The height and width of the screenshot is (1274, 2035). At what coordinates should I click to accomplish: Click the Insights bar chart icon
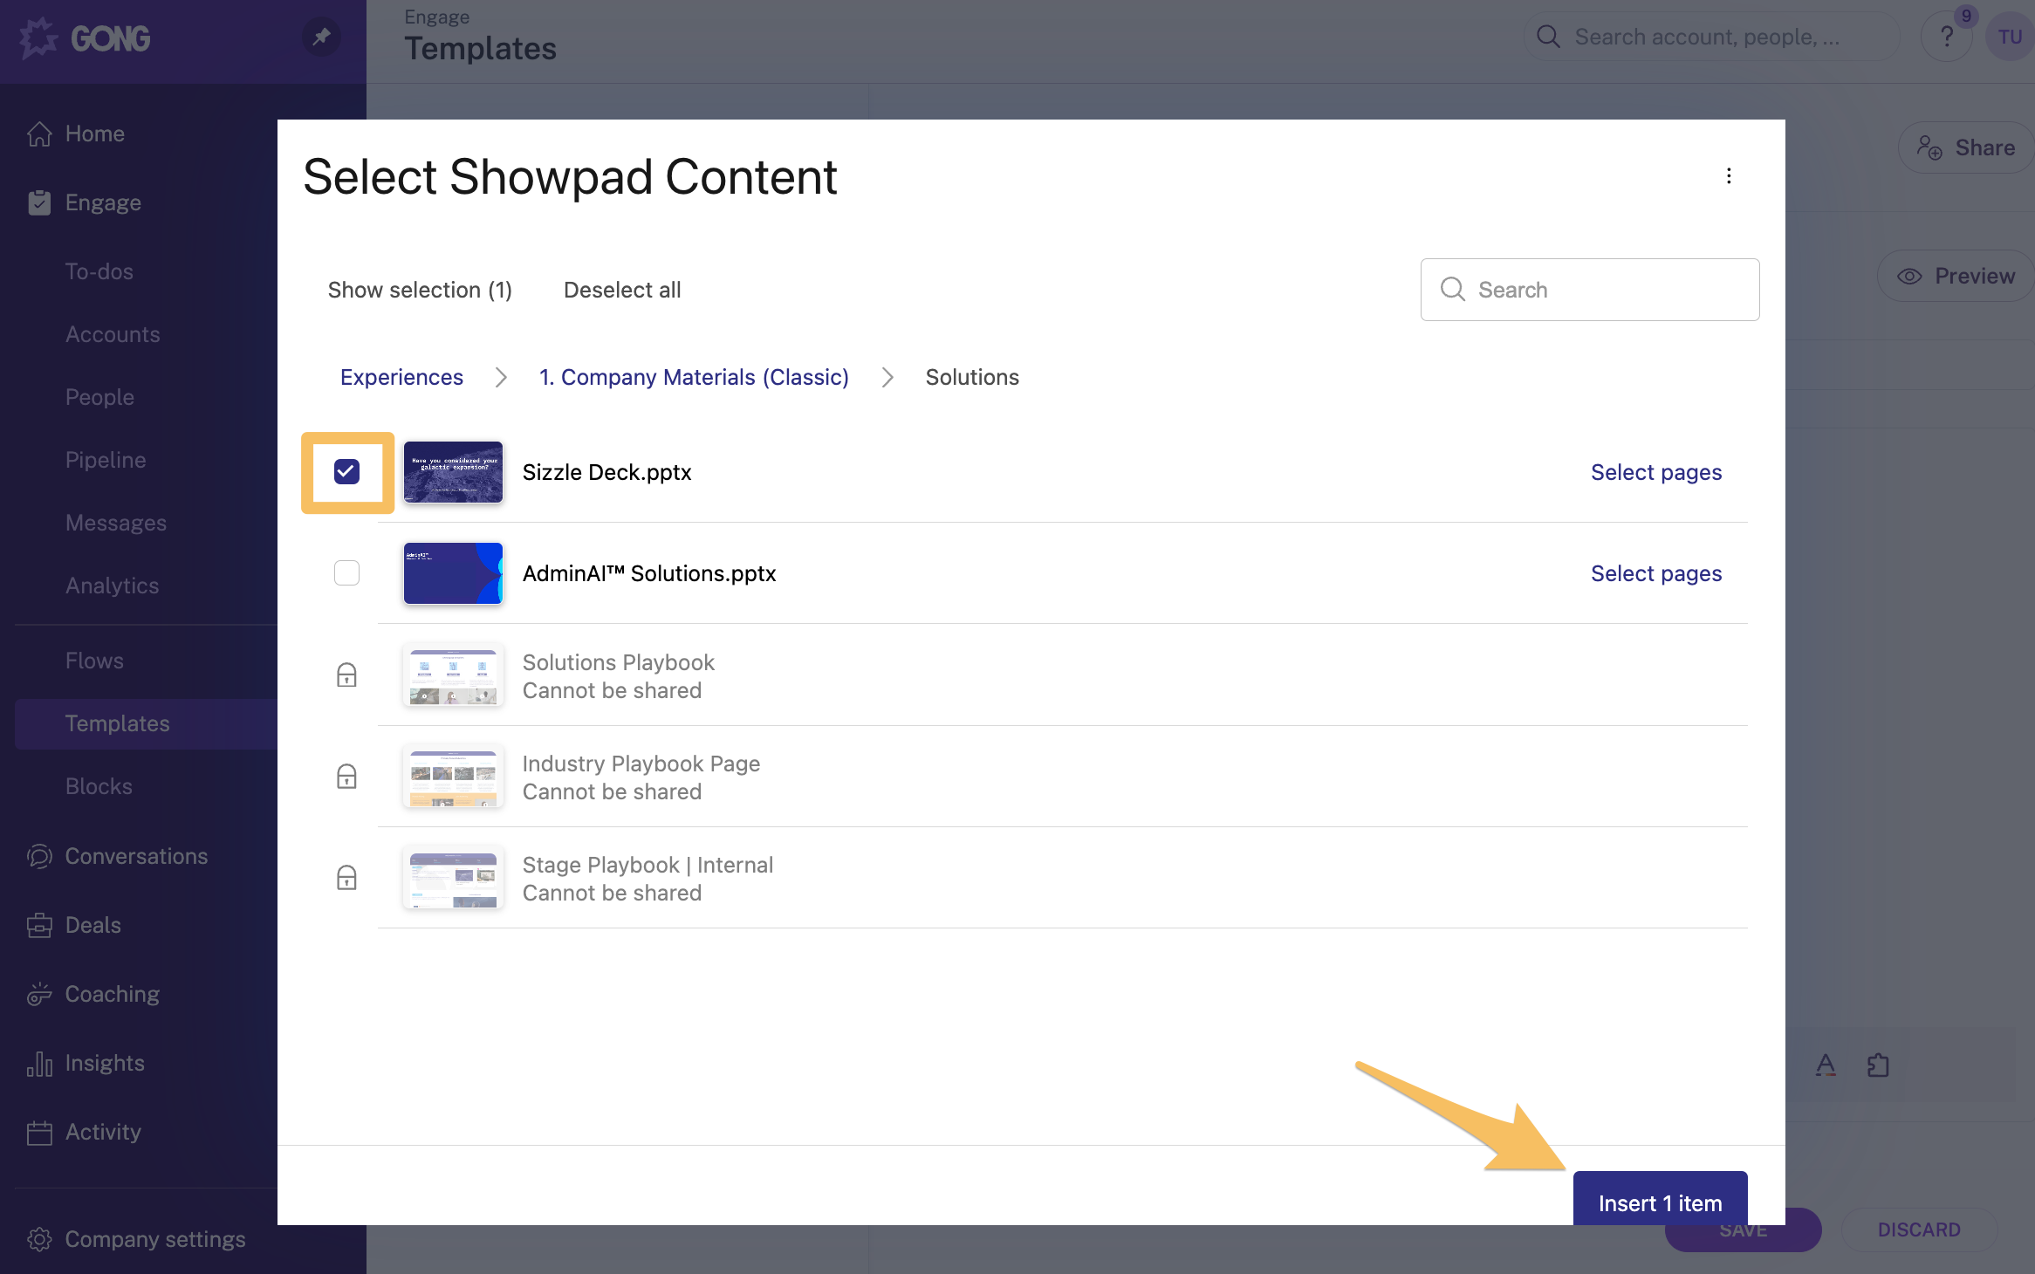click(39, 1063)
